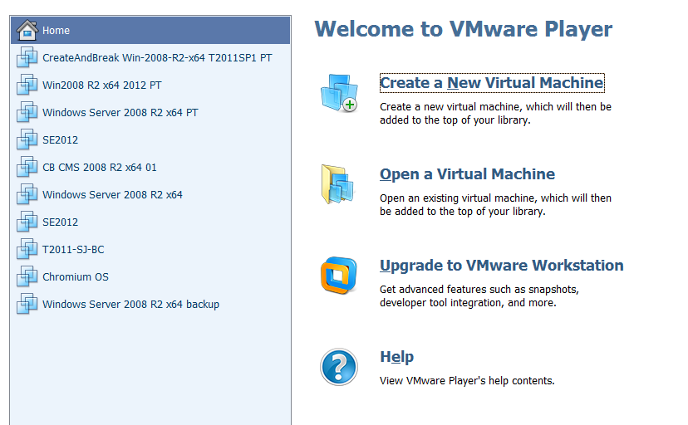
Task: Click the Welcome to VMware Player title
Action: (463, 29)
